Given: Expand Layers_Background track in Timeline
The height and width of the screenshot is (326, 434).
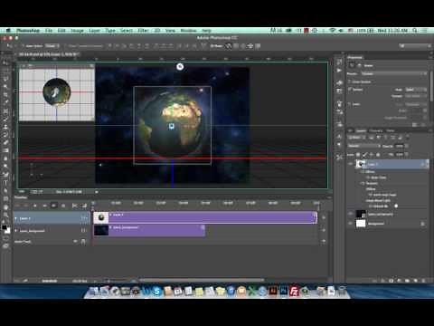Looking at the screenshot, I should click(16, 231).
